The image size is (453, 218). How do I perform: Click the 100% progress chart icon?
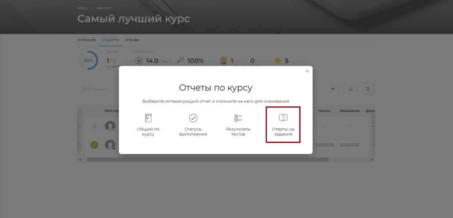(x=180, y=61)
